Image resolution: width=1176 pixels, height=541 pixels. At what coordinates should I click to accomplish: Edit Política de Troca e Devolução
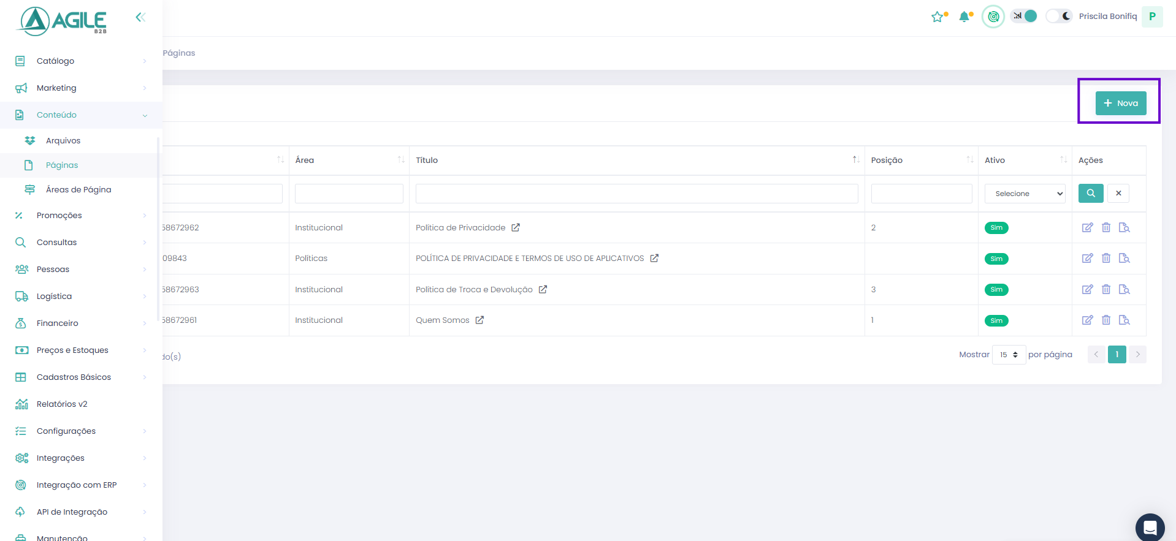click(x=1087, y=289)
